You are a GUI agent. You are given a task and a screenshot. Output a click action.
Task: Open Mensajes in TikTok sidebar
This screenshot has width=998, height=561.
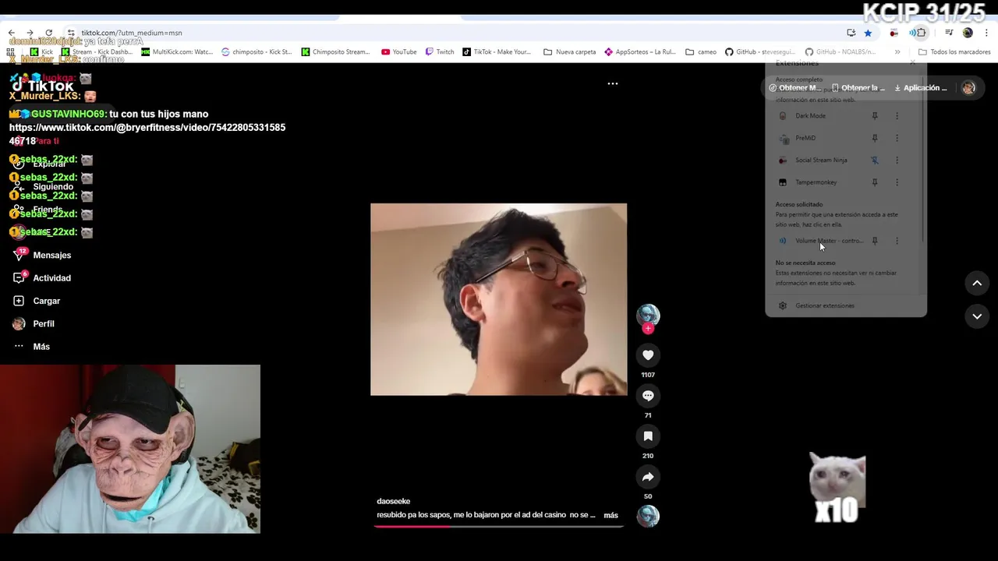pos(43,256)
